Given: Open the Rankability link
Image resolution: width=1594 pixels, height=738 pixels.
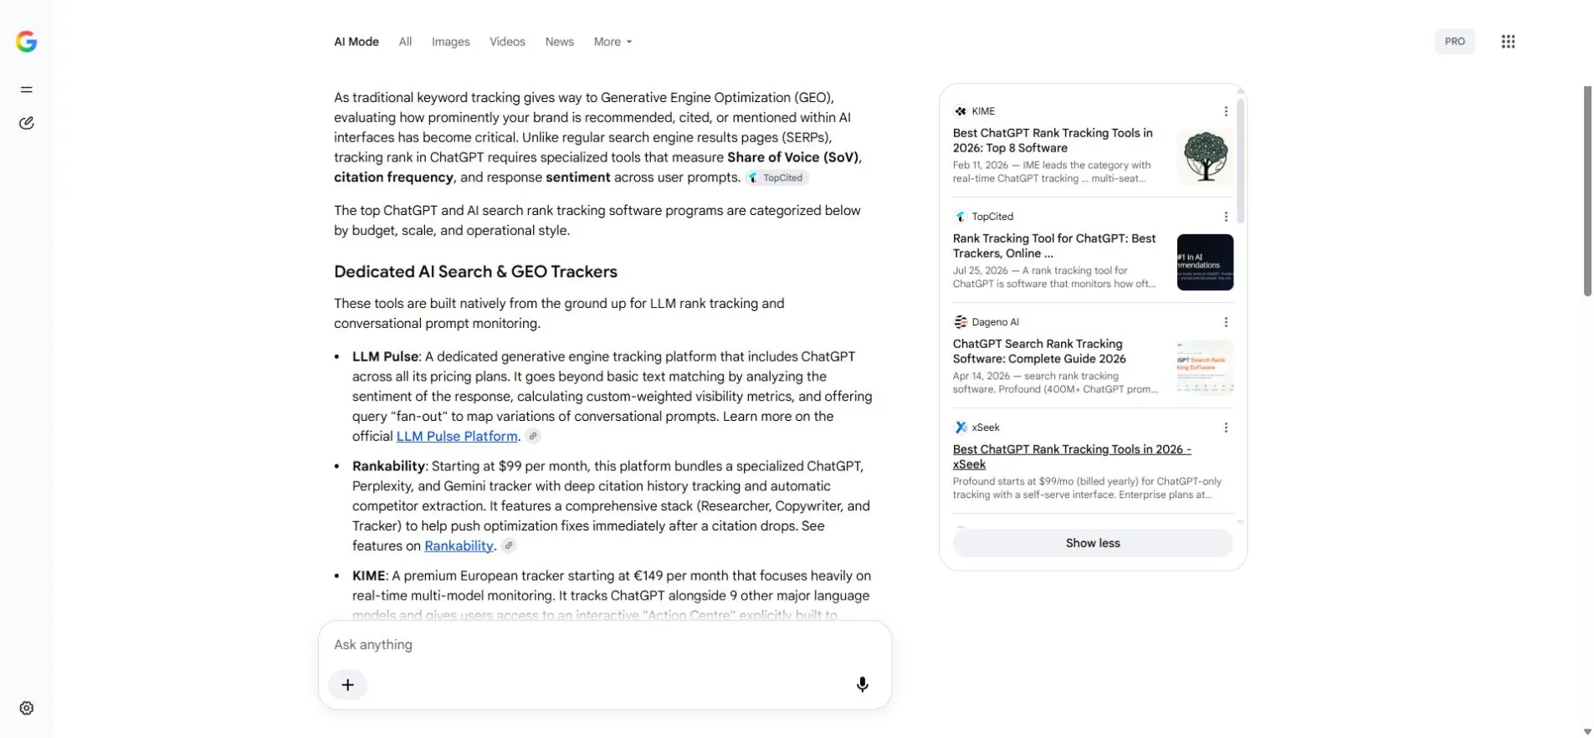Looking at the screenshot, I should (x=459, y=546).
